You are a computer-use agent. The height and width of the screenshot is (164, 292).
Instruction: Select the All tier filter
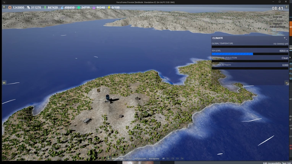(x=163, y=159)
